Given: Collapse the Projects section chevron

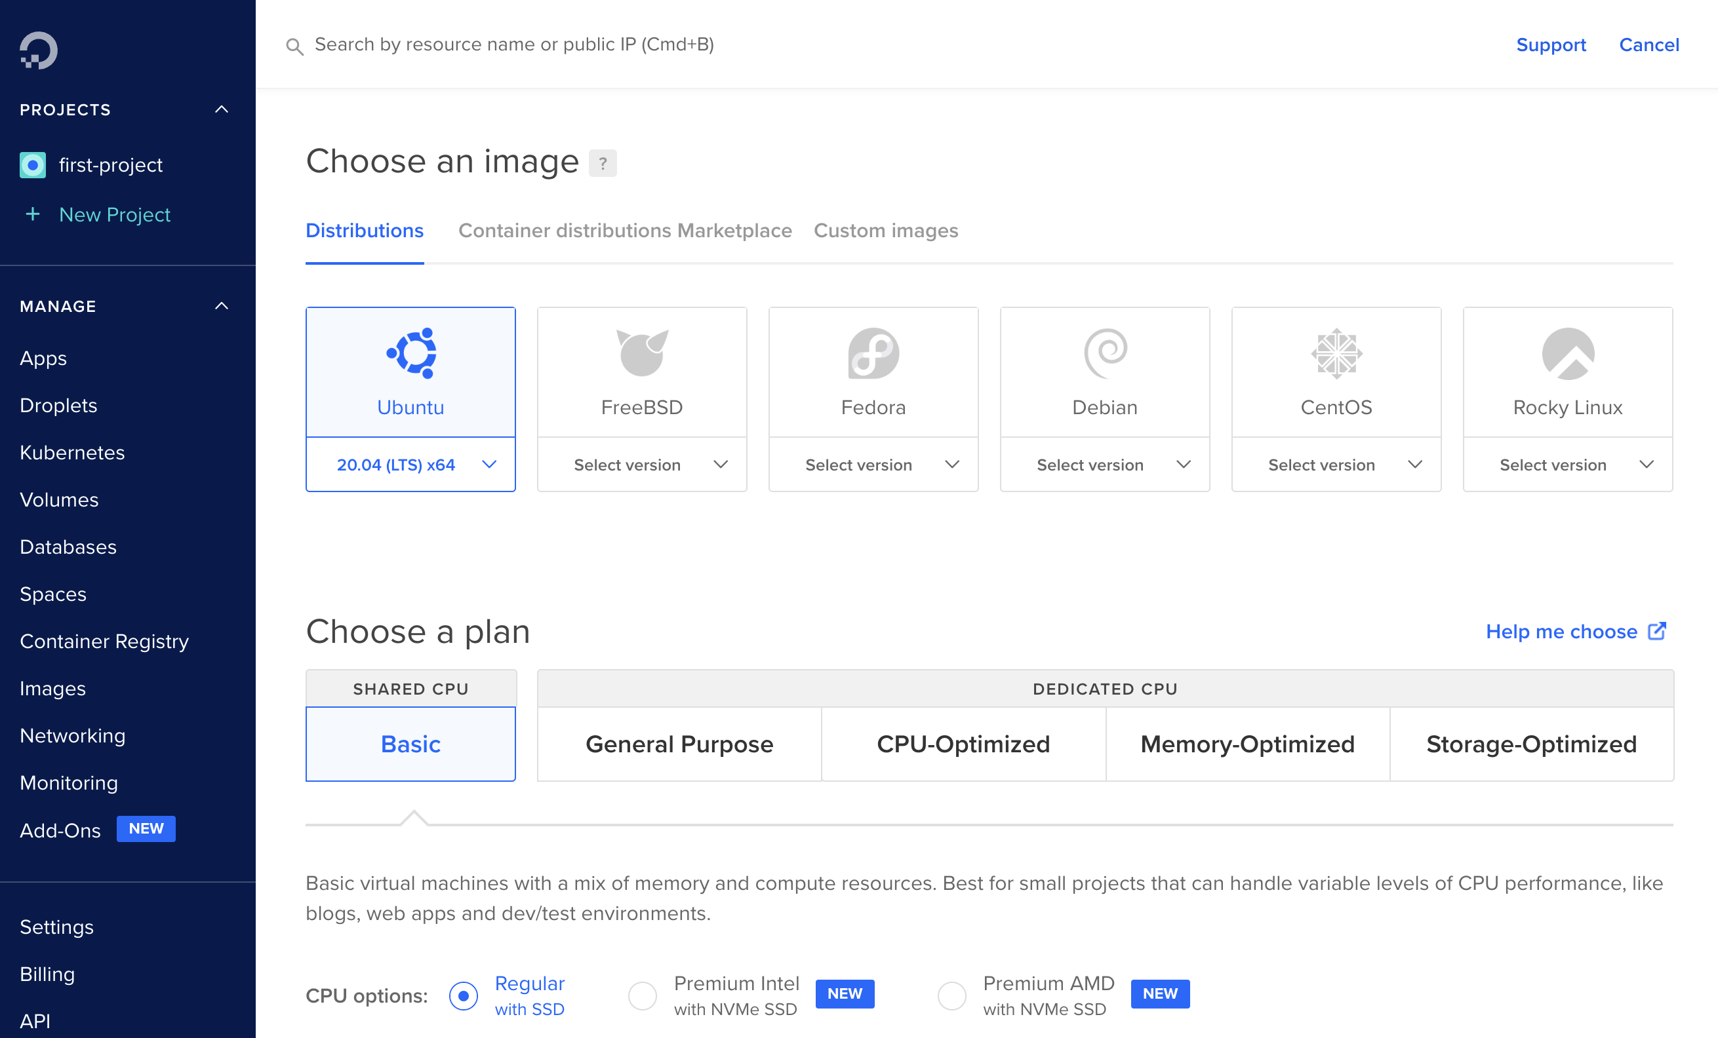Looking at the screenshot, I should [222, 109].
